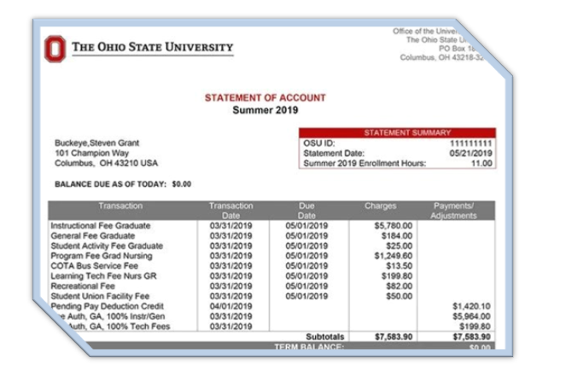The height and width of the screenshot is (375, 578).
Task: Click the $5,964.00 payment amount
Action: (x=471, y=316)
